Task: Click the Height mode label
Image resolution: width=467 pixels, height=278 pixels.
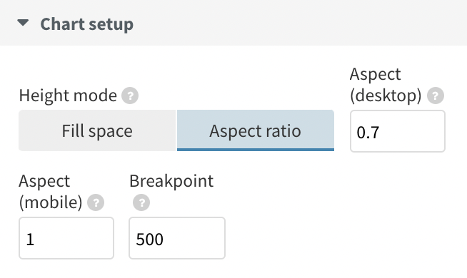Action: [68, 96]
